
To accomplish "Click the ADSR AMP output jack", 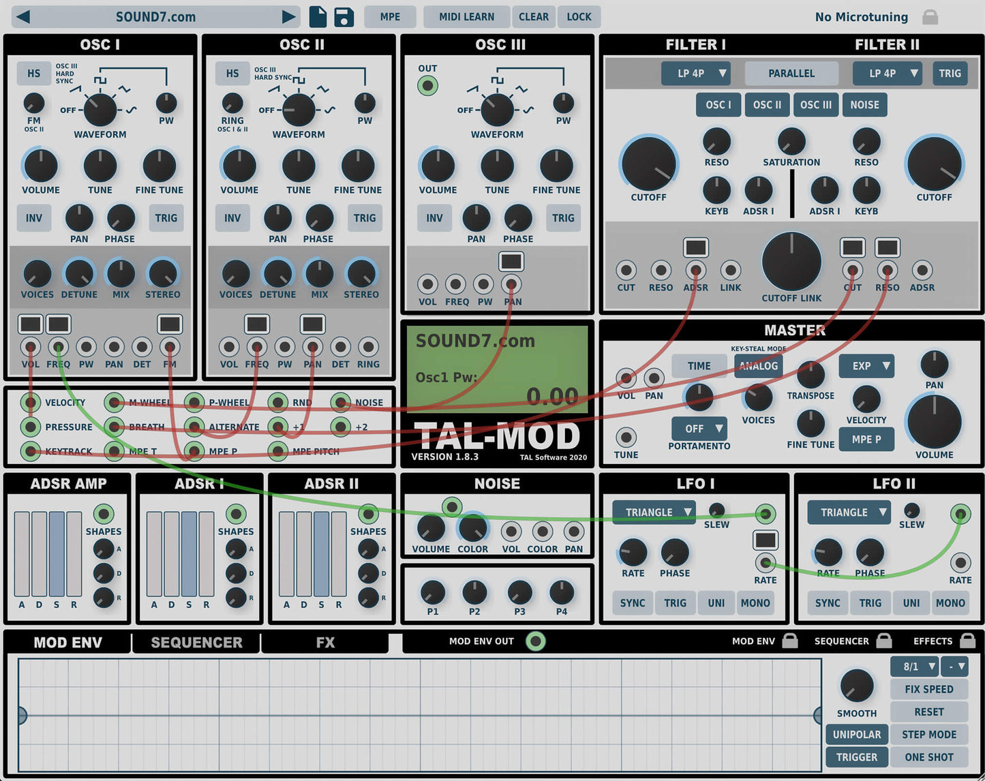I will pyautogui.click(x=104, y=513).
